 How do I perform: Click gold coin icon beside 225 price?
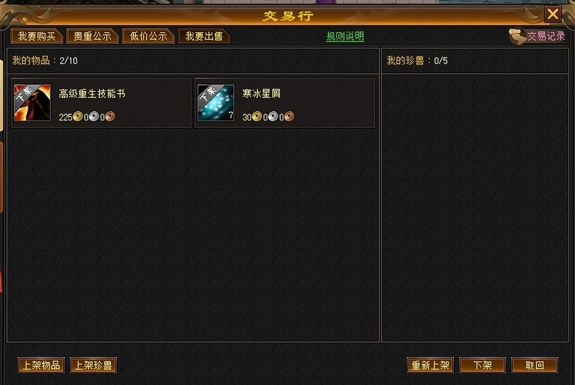78,117
